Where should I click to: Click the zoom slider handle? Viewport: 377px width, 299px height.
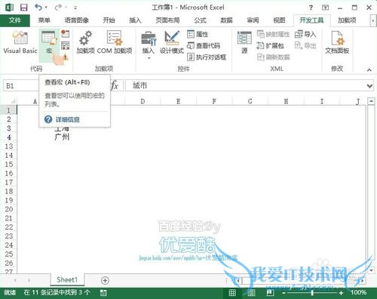click(x=312, y=293)
